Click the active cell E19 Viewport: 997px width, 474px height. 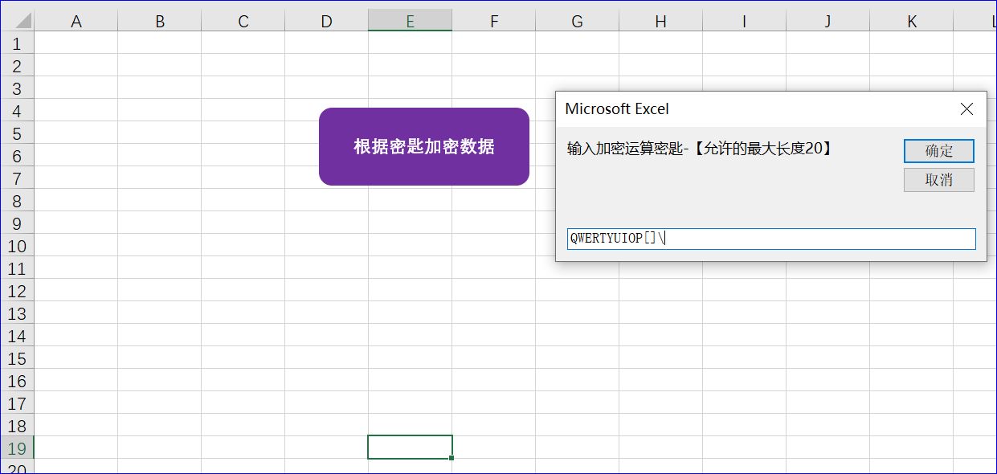pyautogui.click(x=410, y=447)
